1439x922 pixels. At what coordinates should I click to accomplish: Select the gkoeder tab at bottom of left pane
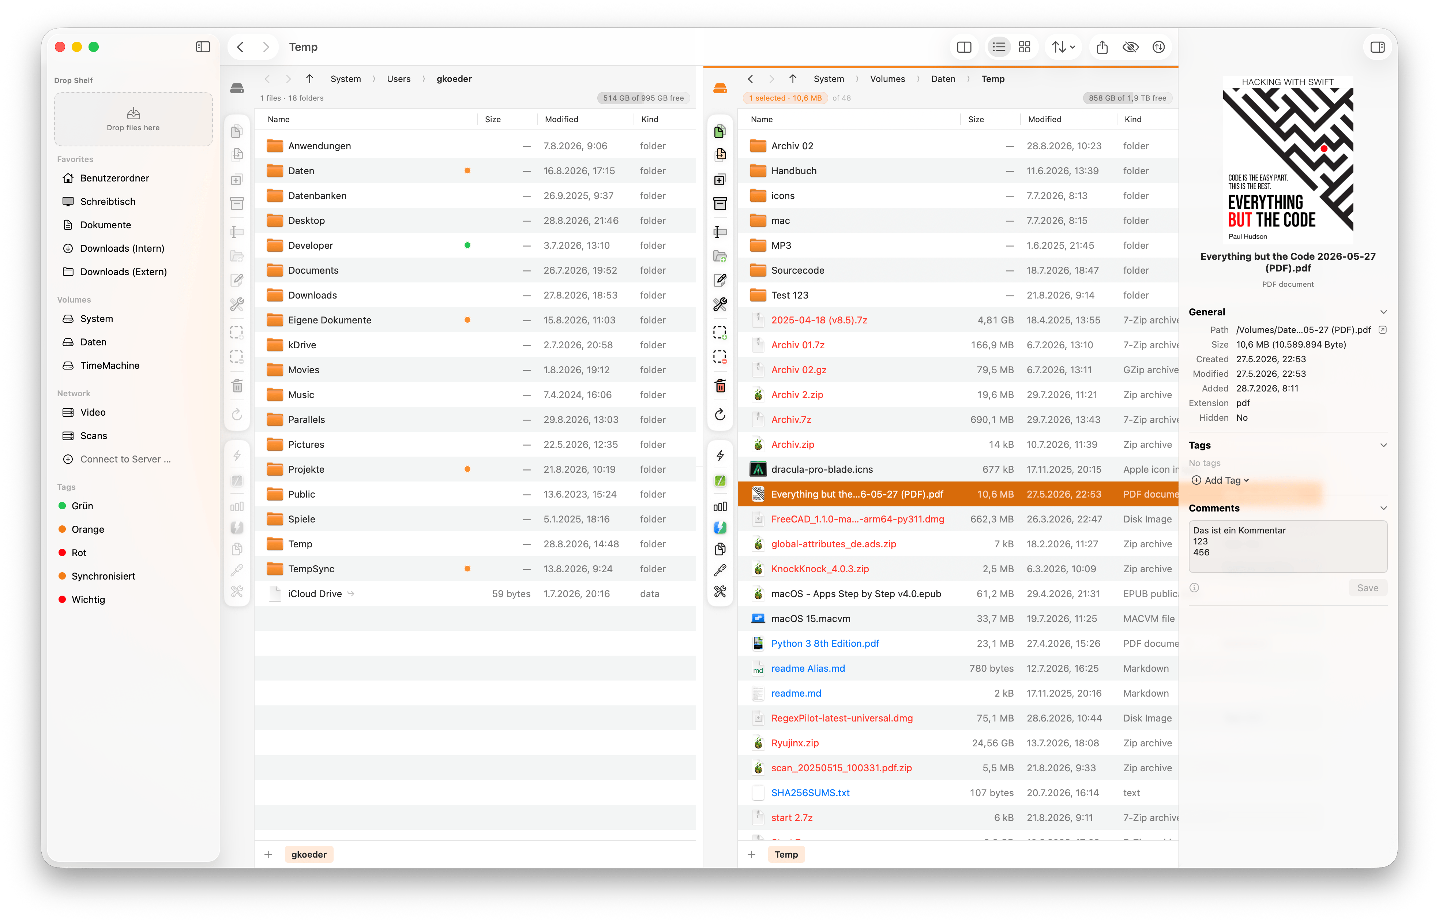coord(309,854)
